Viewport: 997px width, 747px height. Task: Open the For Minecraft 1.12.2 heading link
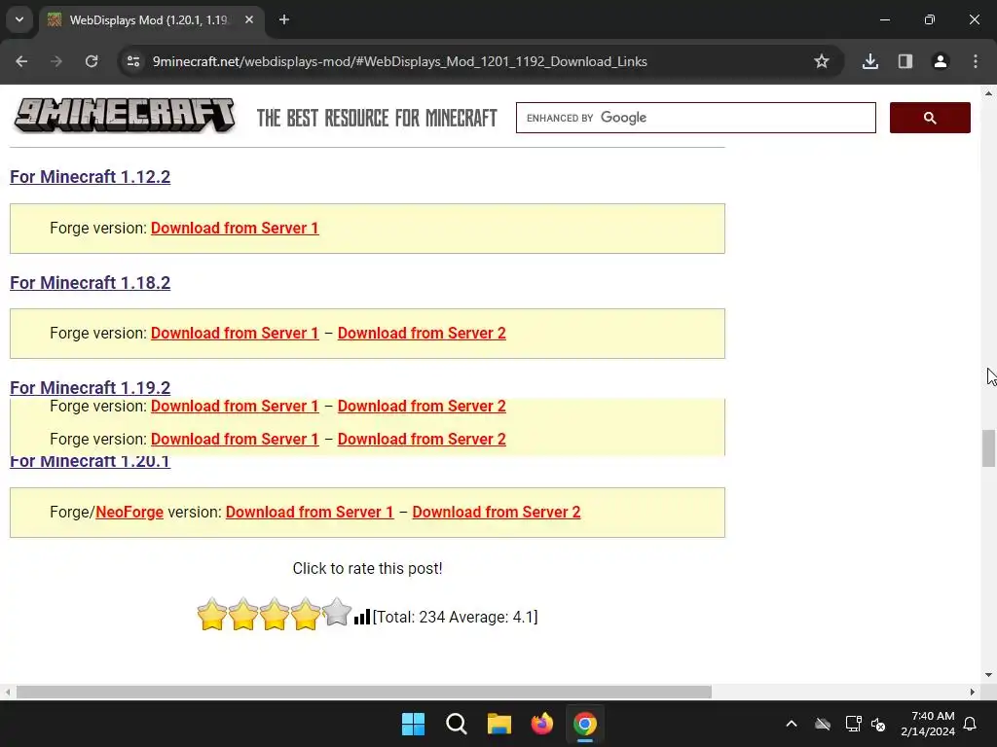pyautogui.click(x=91, y=177)
